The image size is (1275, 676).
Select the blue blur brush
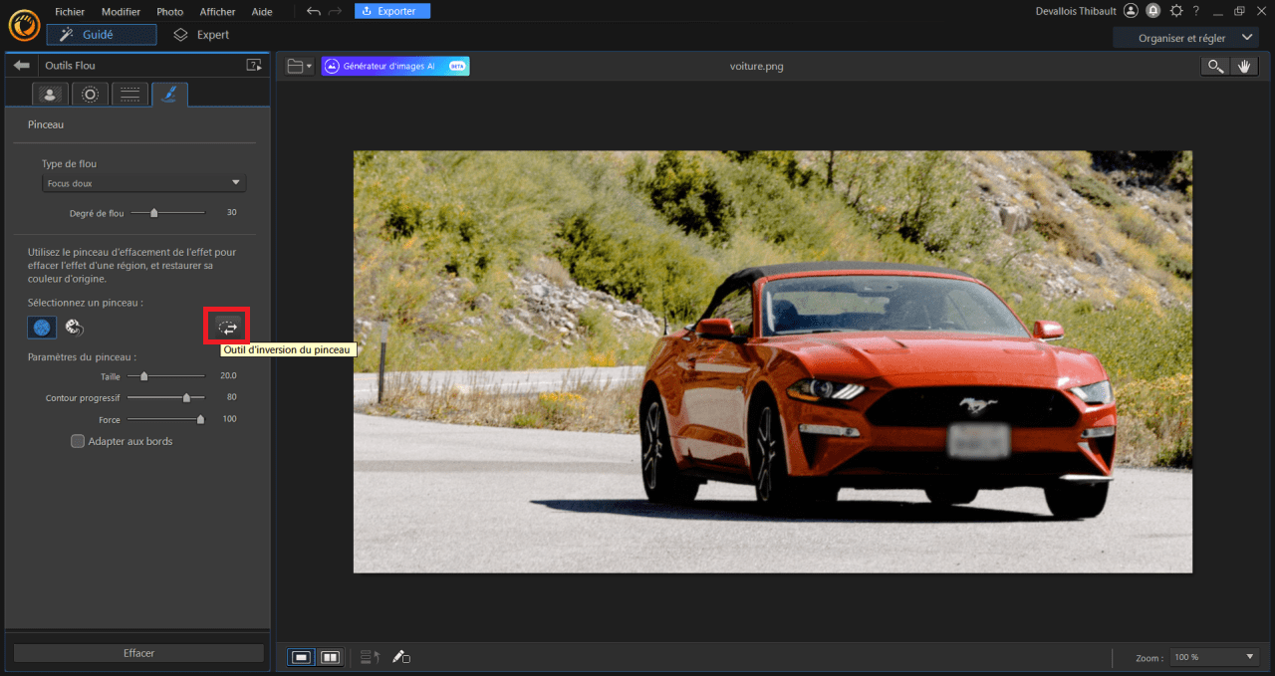[x=42, y=327]
